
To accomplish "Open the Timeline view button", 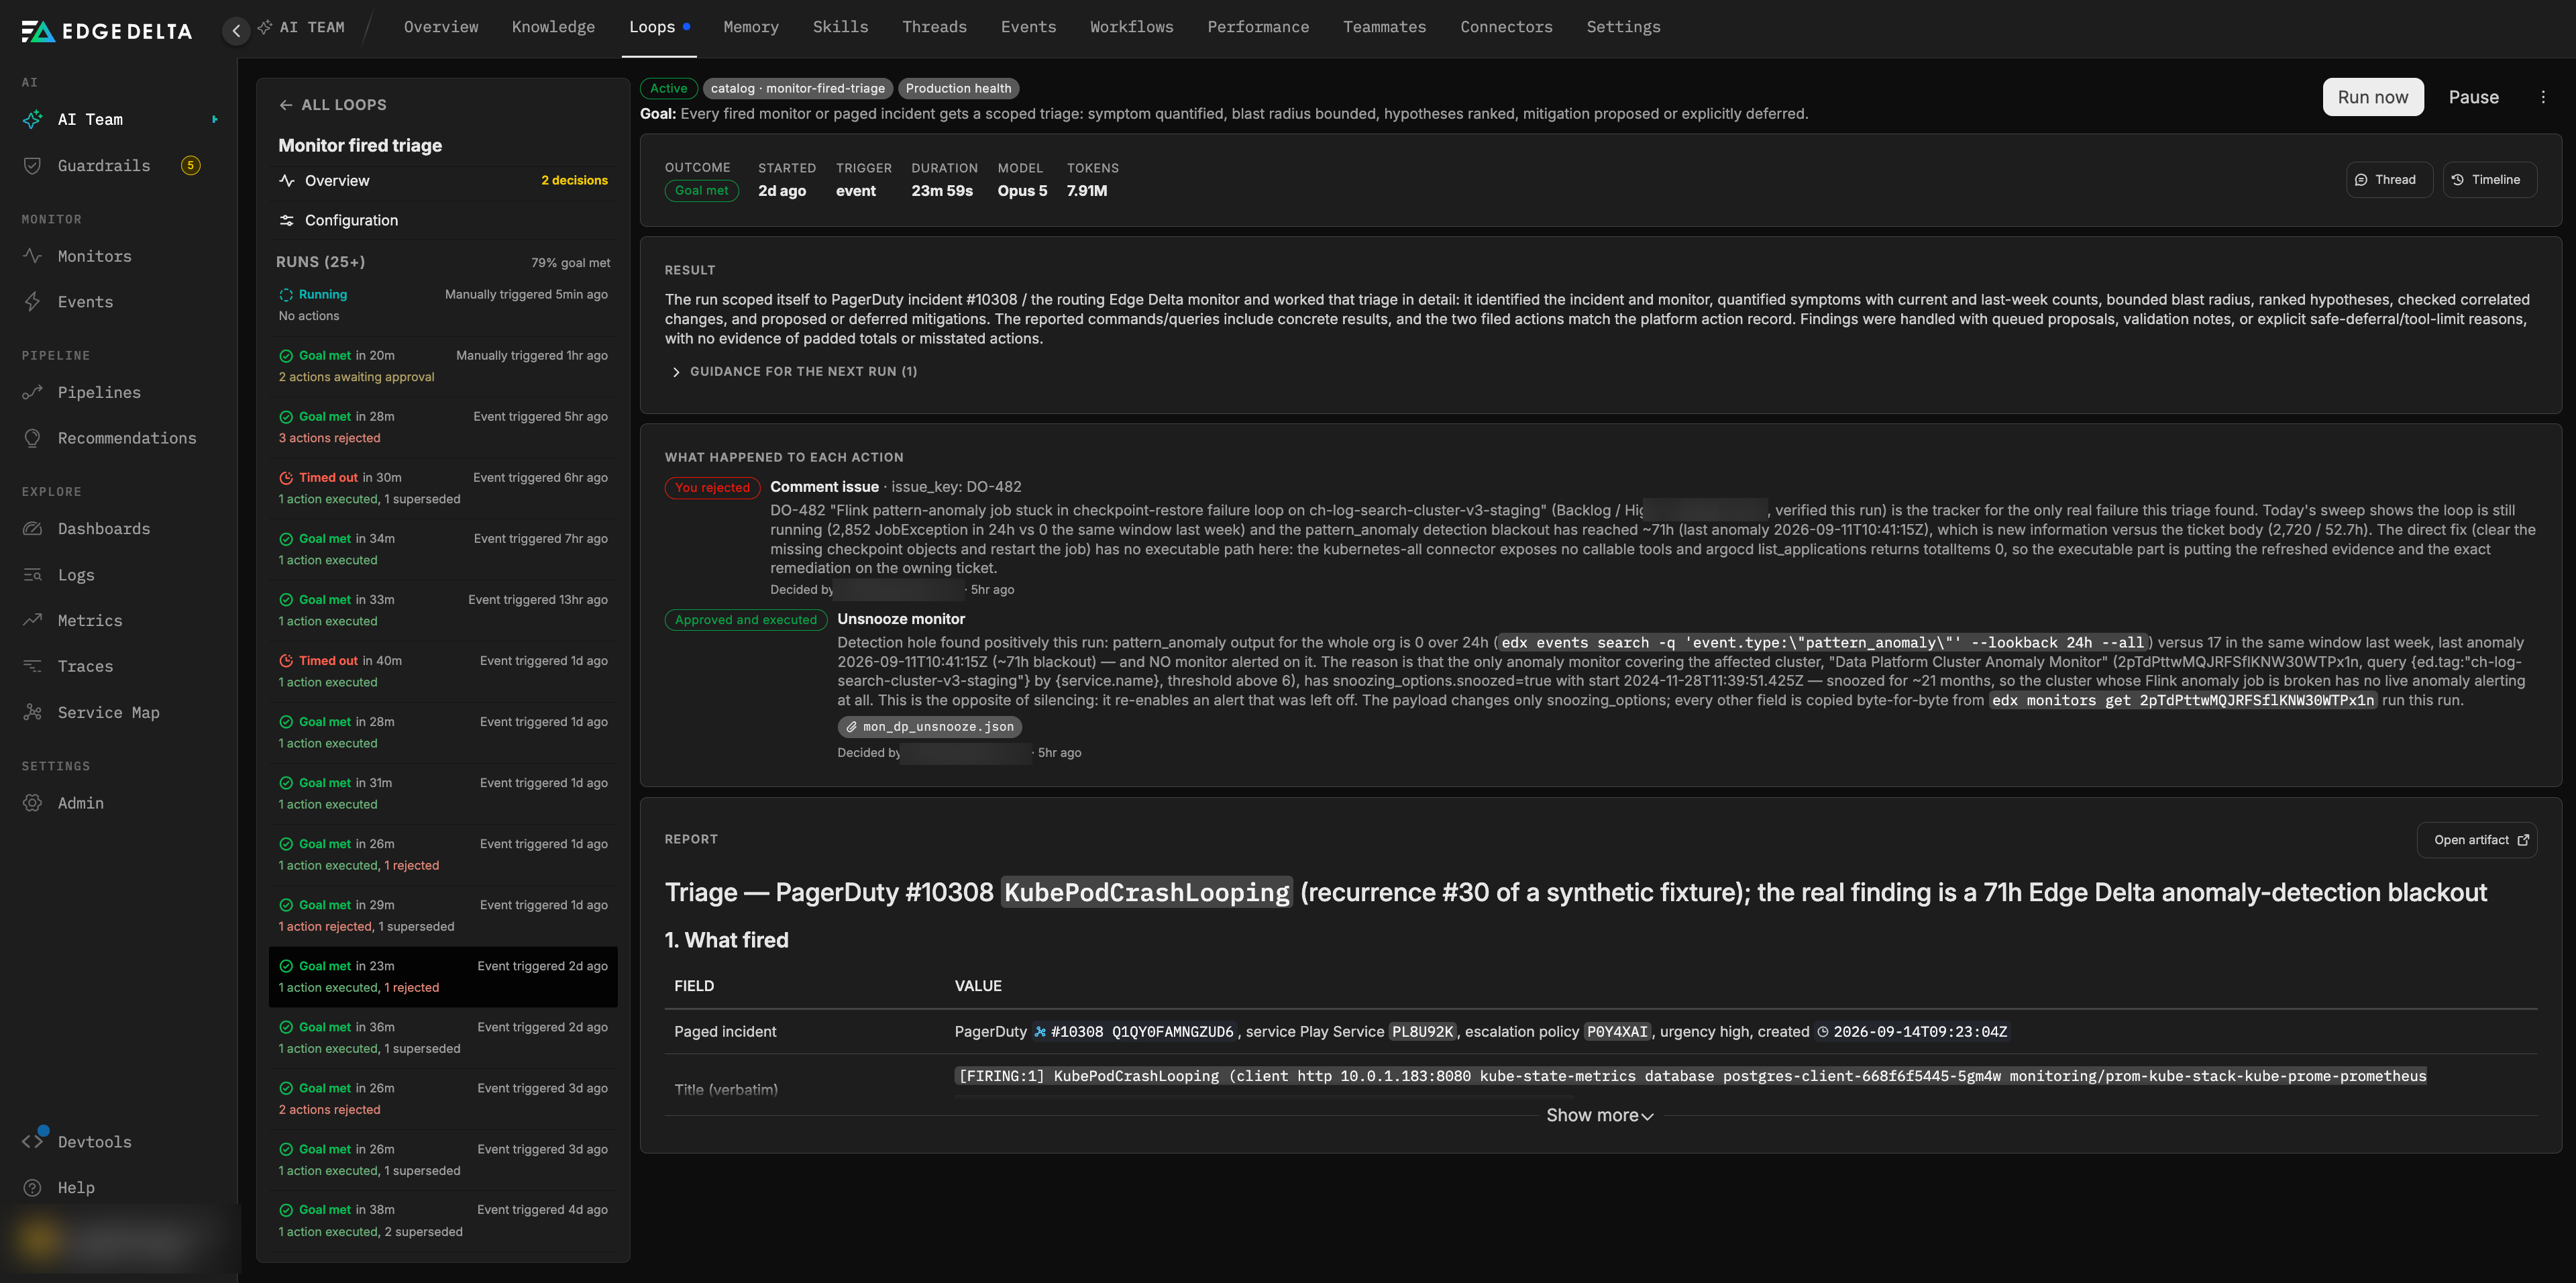I will point(2489,180).
